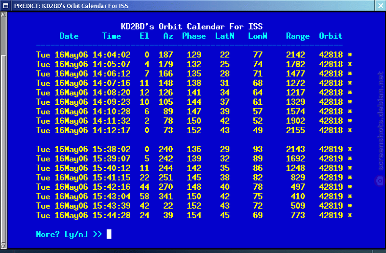386x253 pixels.
Task: Click scrollbar down arrow on left edge
Action: click(3, 246)
